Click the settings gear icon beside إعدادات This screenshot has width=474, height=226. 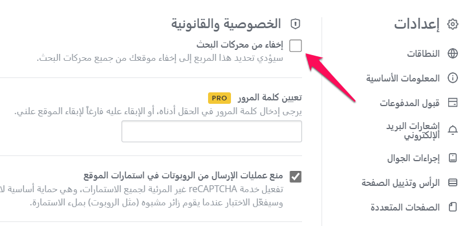453,24
